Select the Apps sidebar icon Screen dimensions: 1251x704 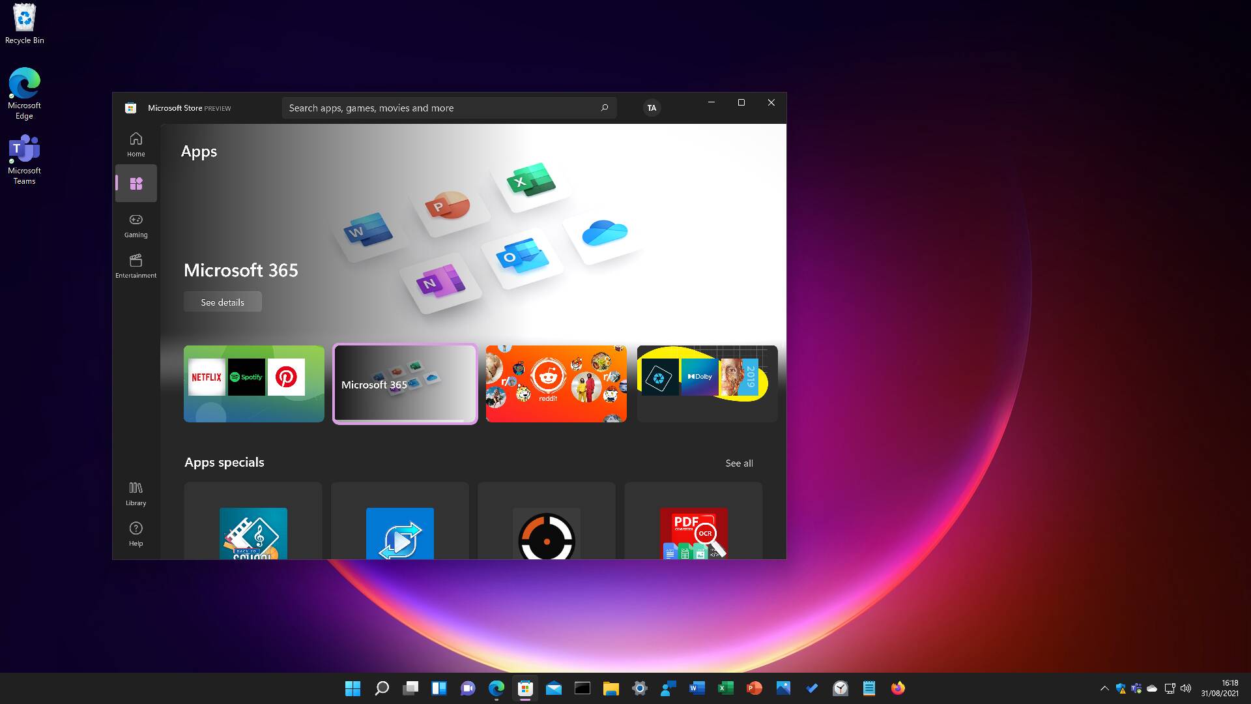(136, 184)
